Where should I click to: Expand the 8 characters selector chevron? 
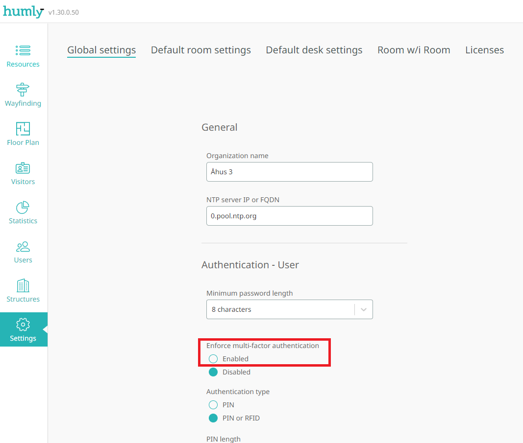[x=363, y=309]
